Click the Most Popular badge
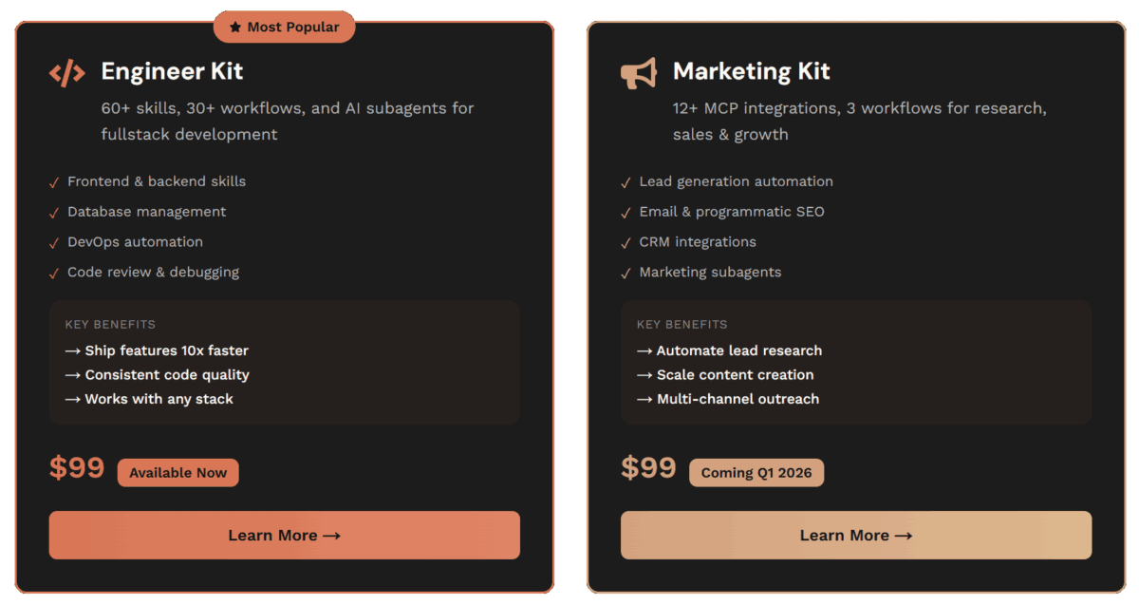Viewport: 1139px width, 605px height. pyautogui.click(x=285, y=28)
